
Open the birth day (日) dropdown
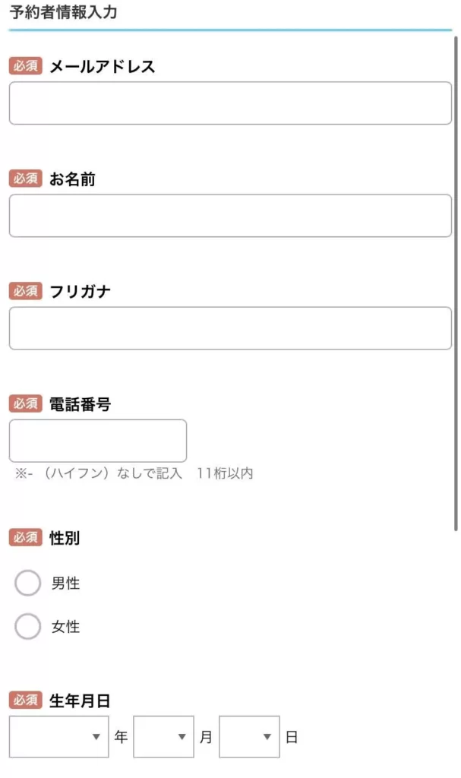249,737
